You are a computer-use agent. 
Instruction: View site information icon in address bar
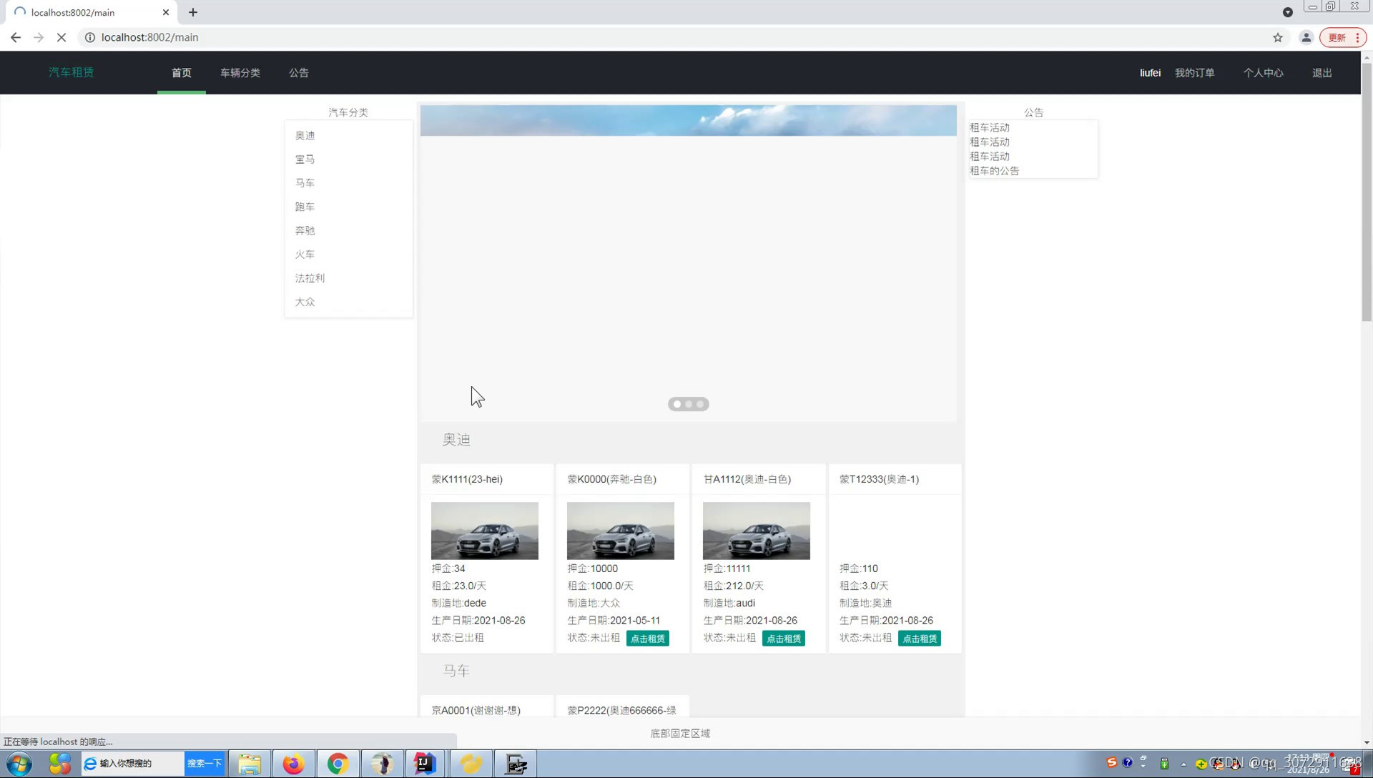tap(90, 37)
